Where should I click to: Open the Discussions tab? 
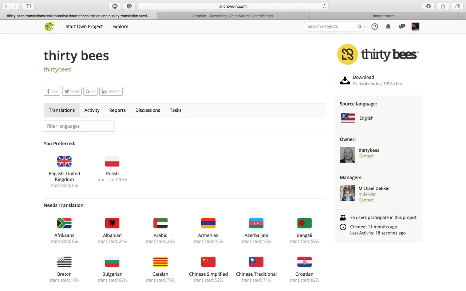(x=148, y=110)
